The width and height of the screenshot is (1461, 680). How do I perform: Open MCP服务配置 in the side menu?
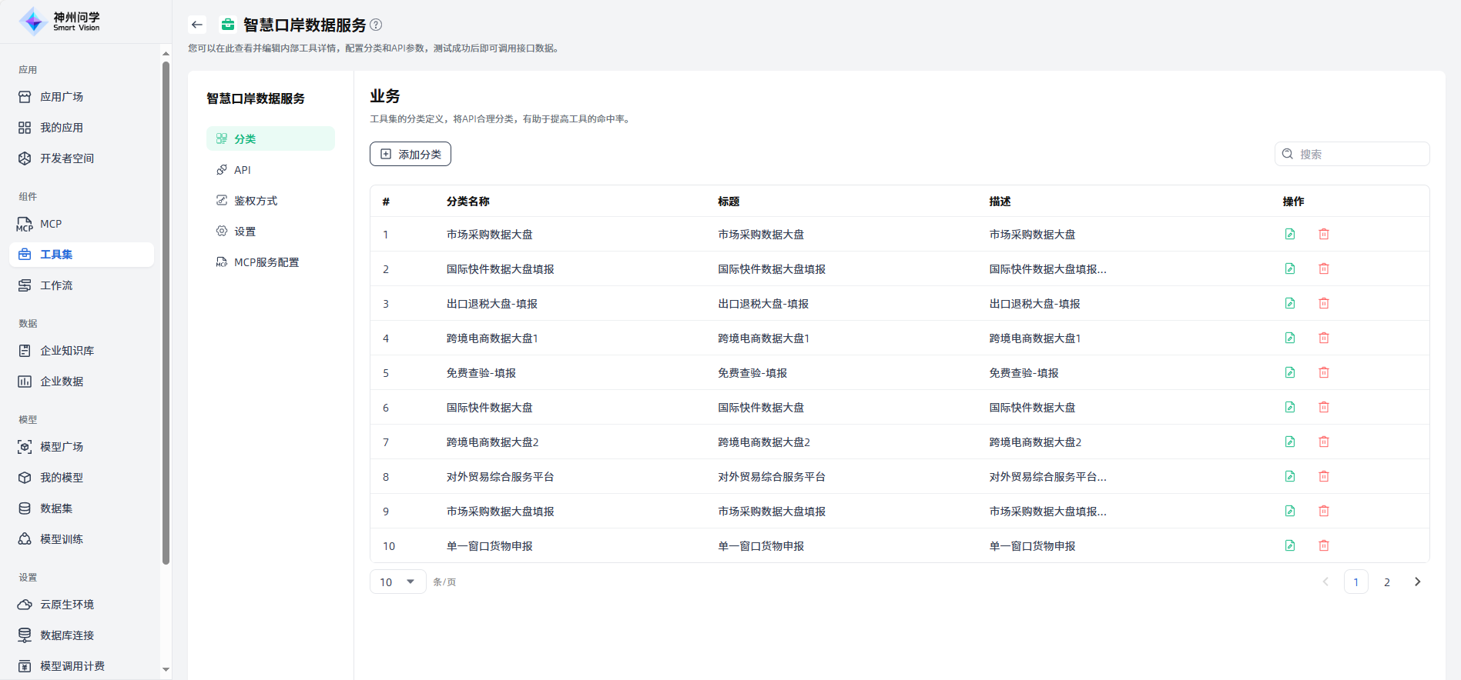pos(266,262)
